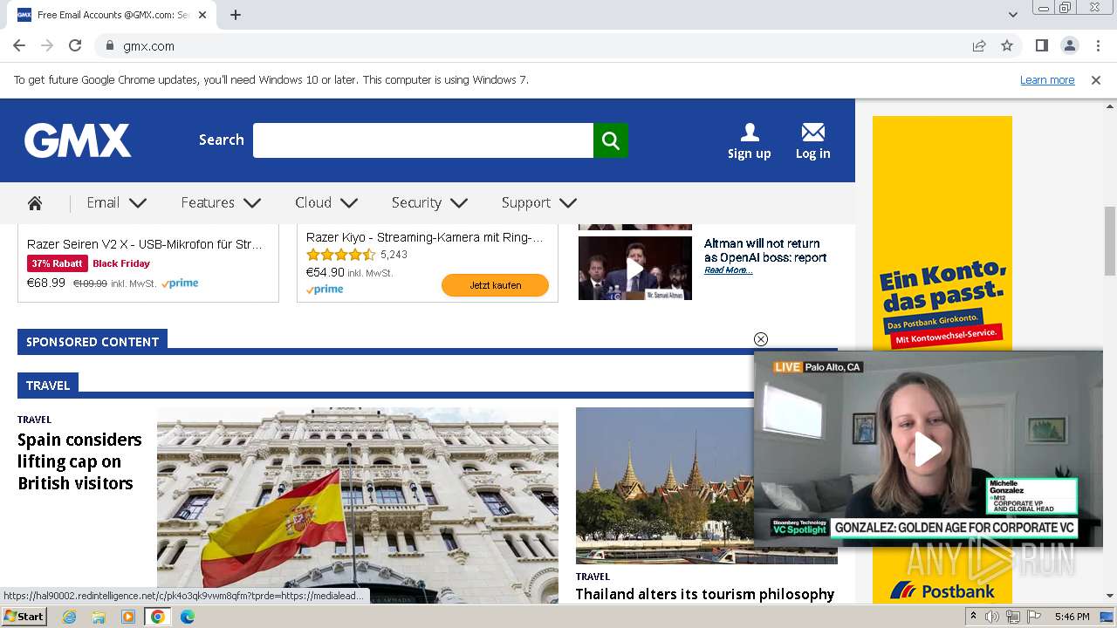Open Internet Explorer from taskbar
The image size is (1117, 628).
click(70, 617)
